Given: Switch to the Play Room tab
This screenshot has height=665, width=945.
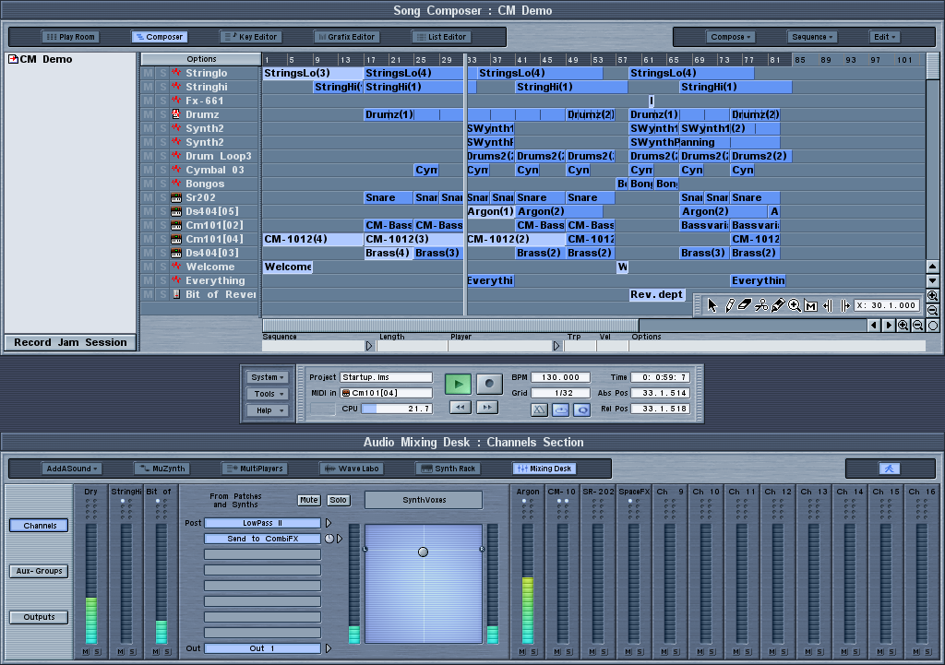Looking at the screenshot, I should 70,37.
